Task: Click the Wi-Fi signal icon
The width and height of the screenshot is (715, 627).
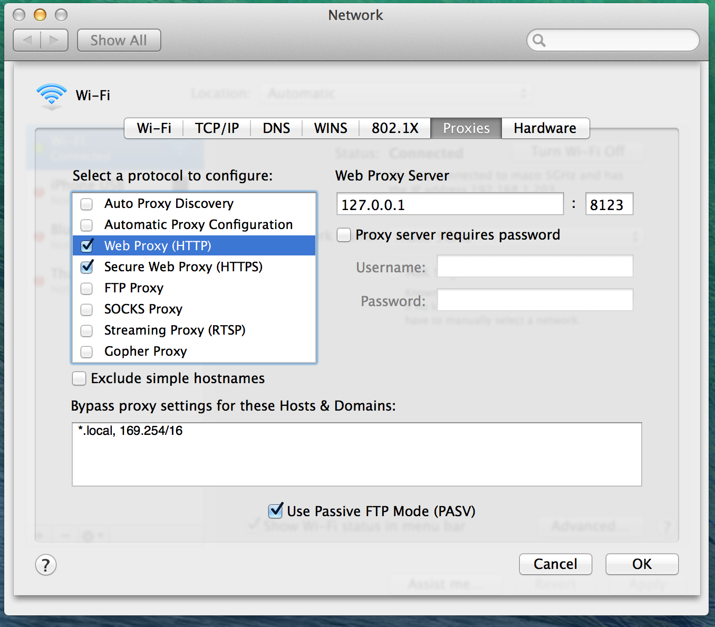Action: [x=52, y=96]
